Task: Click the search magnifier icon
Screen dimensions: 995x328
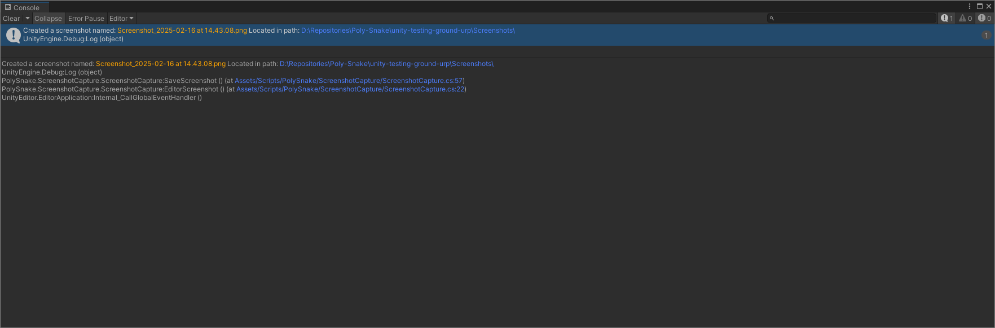Action: (772, 19)
